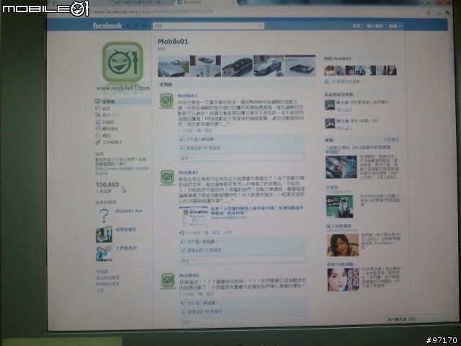
Task: Click the question mark Mobile01 Bee picture
Action: (x=104, y=216)
